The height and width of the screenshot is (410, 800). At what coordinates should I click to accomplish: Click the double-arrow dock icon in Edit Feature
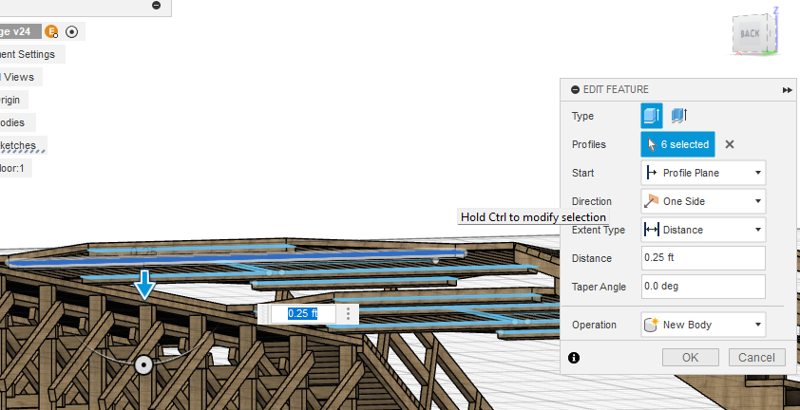click(788, 90)
